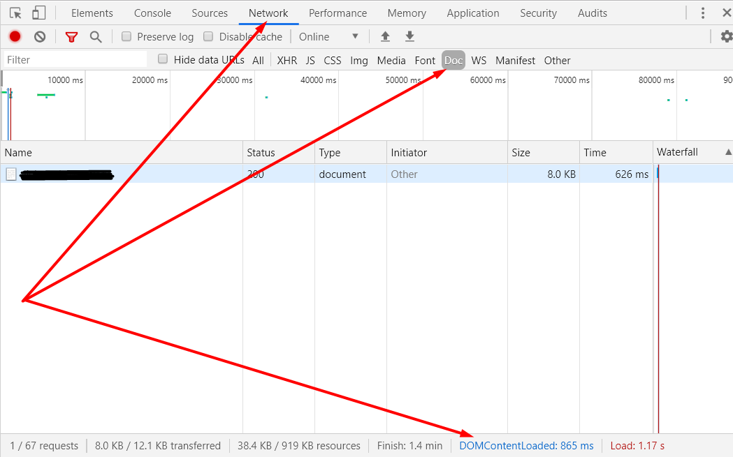
Task: Filter requests by Manifest
Action: pos(515,60)
